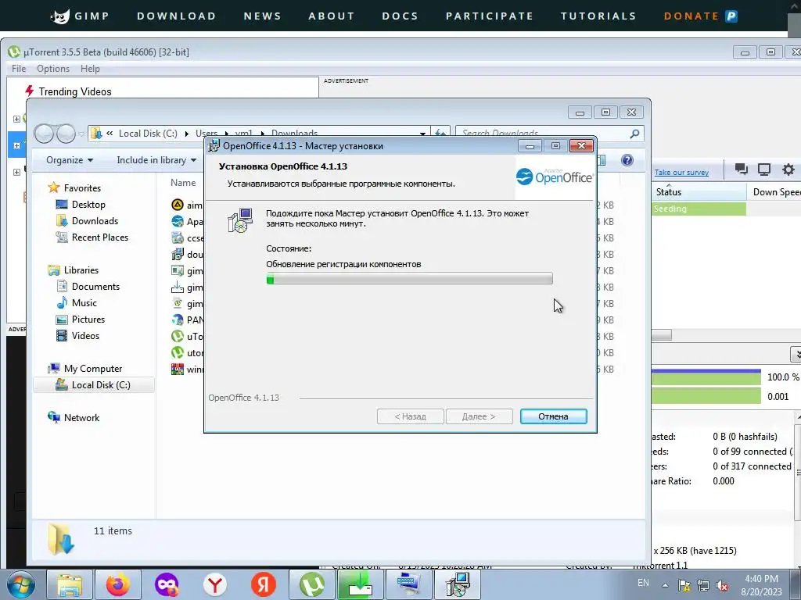
Task: Click Downloads folder icon in details pane
Action: 61,539
